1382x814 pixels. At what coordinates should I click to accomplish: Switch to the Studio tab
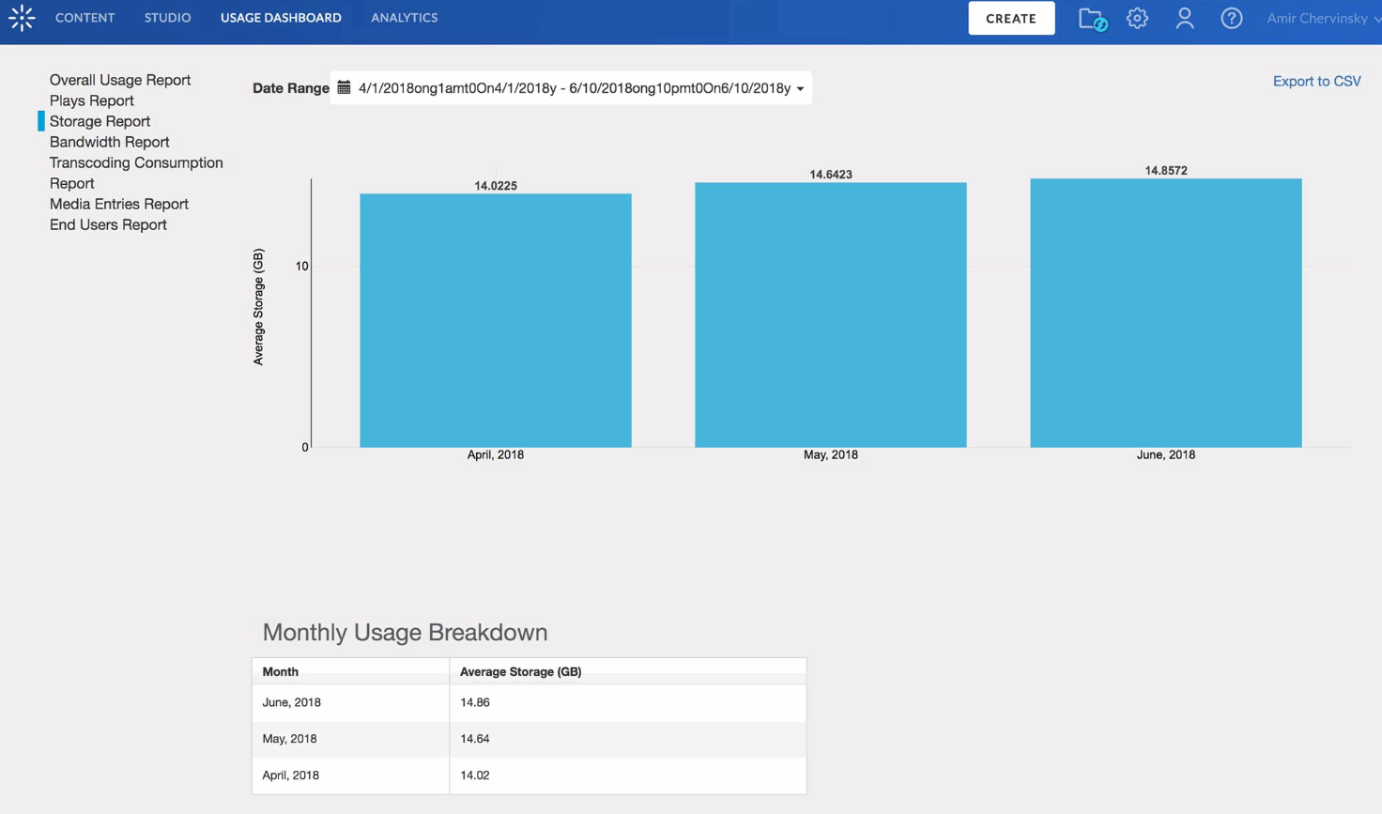pos(167,18)
